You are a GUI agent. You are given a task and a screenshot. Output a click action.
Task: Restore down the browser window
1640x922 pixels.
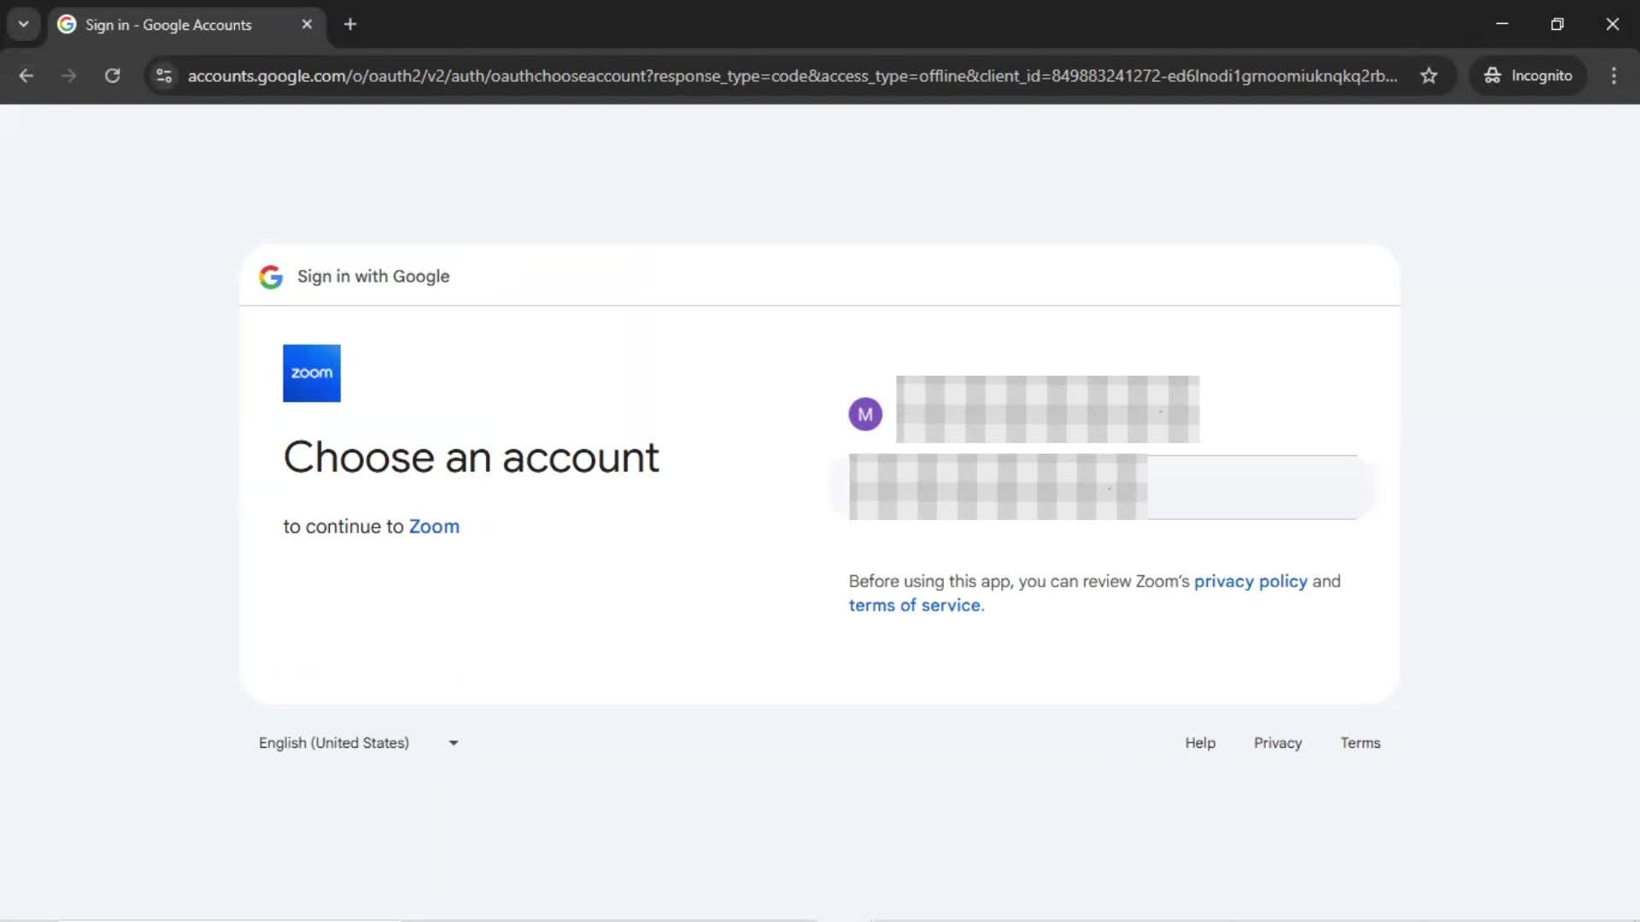pyautogui.click(x=1556, y=24)
